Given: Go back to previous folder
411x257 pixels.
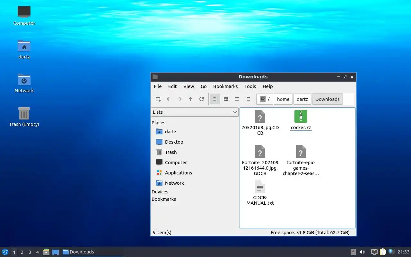Looking at the screenshot, I should [x=169, y=99].
